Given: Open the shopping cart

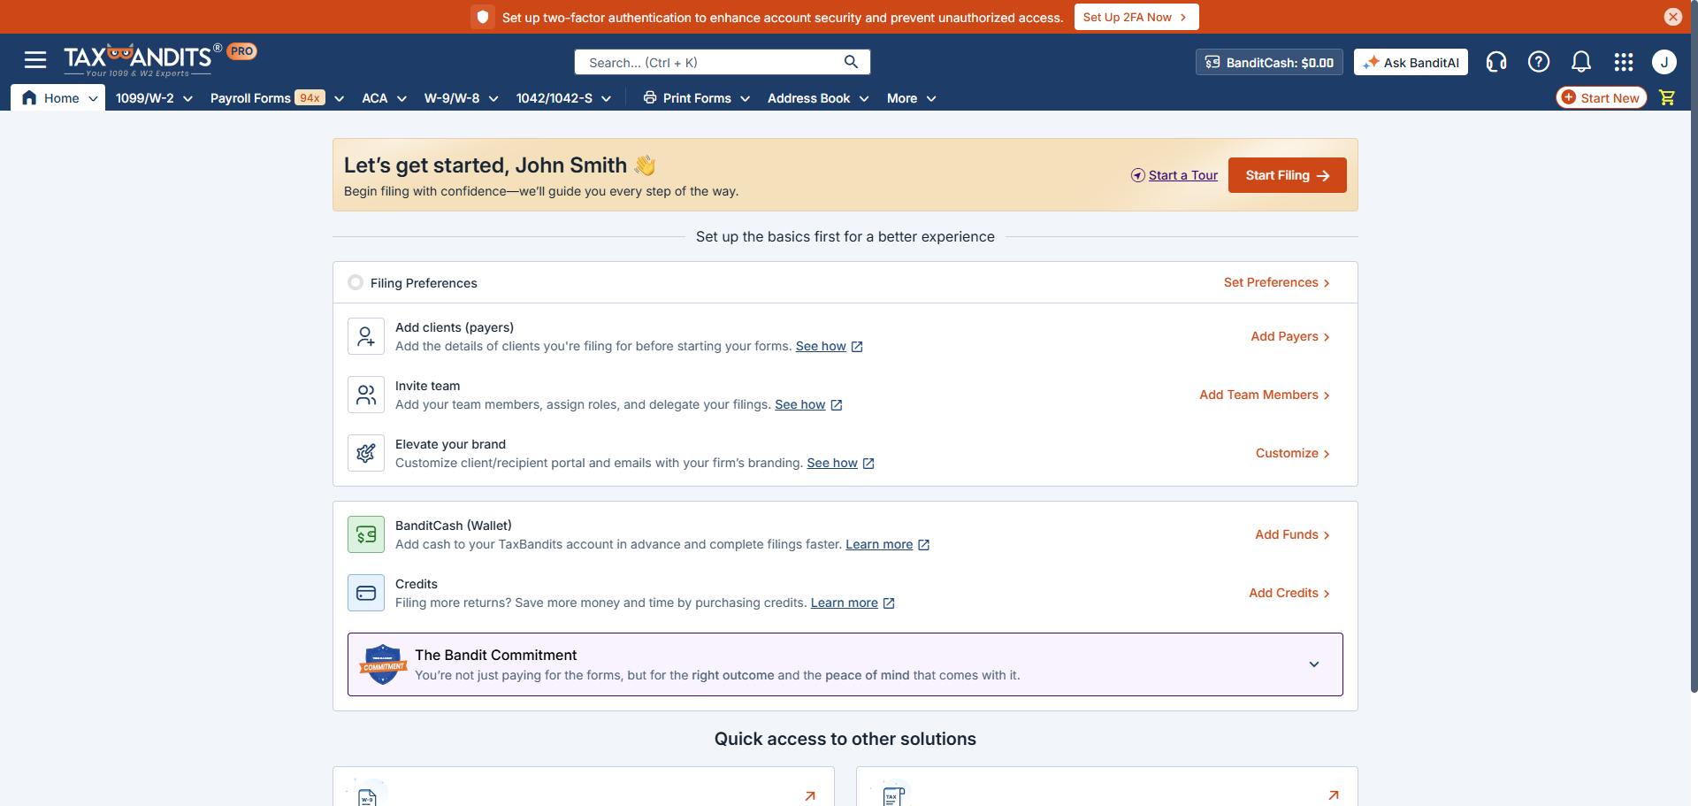Looking at the screenshot, I should click(x=1667, y=98).
